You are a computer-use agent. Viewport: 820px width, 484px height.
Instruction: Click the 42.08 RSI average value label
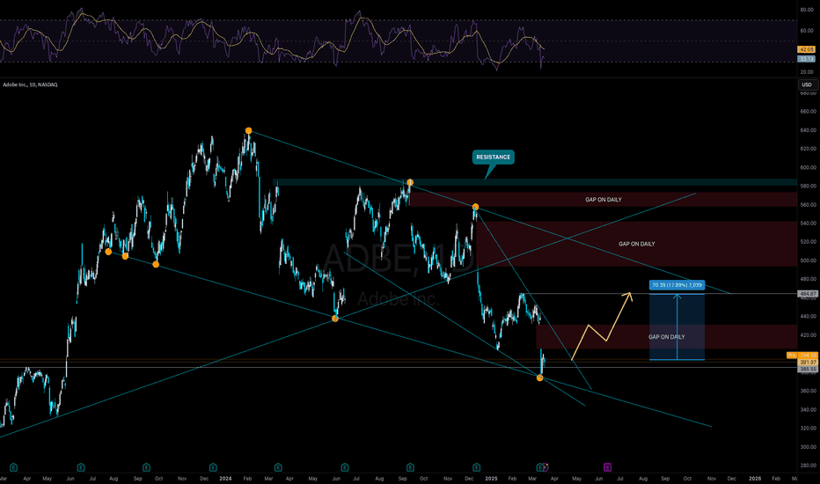click(807, 49)
